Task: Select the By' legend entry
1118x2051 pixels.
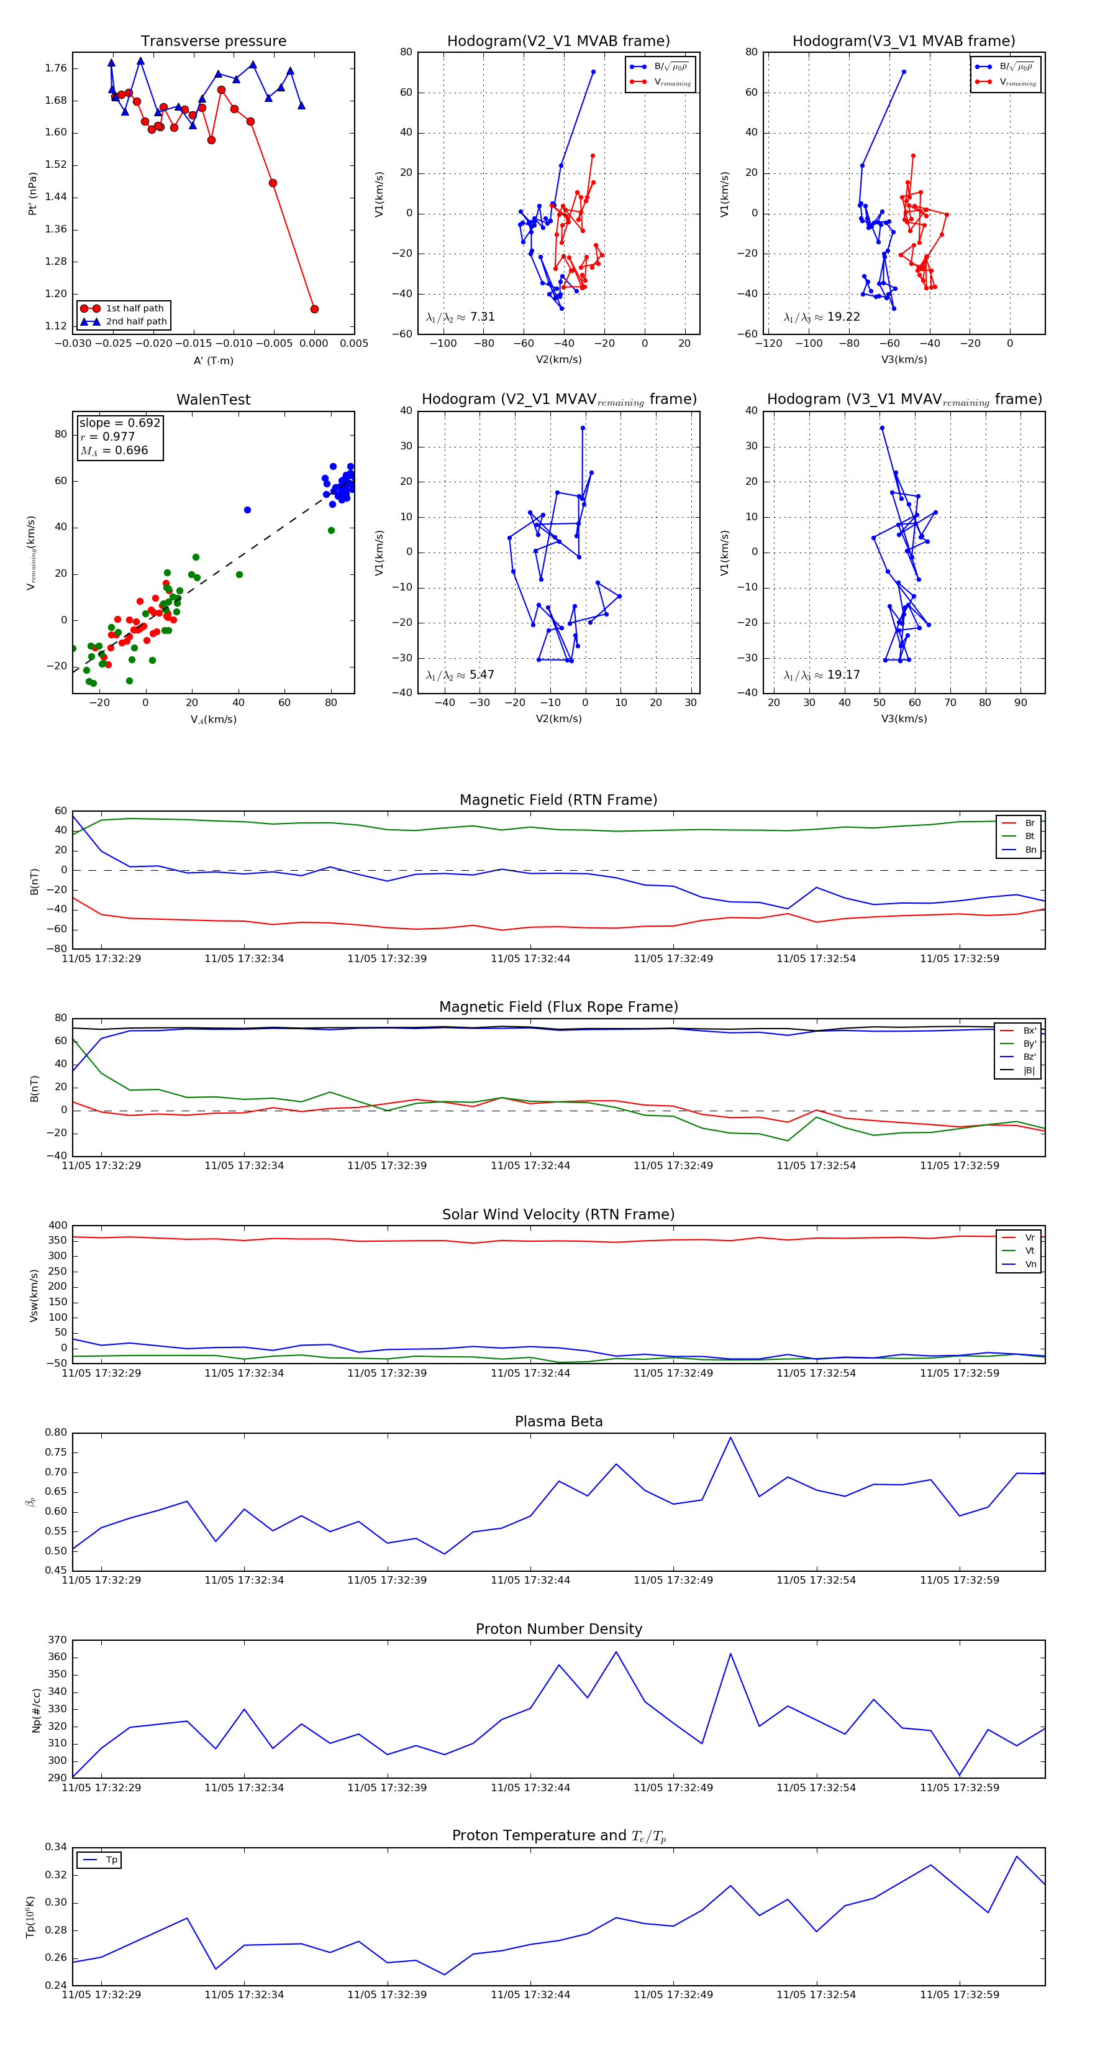Action: pos(1018,1044)
